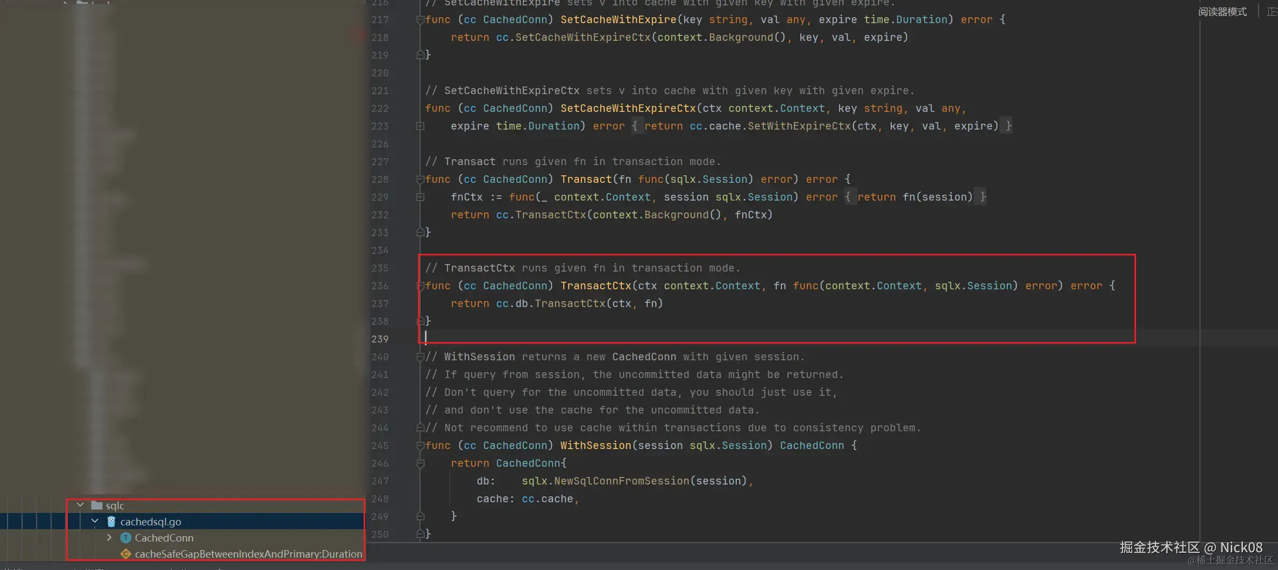
Task: Click the Go file icon for cachedsql.go
Action: pyautogui.click(x=111, y=521)
